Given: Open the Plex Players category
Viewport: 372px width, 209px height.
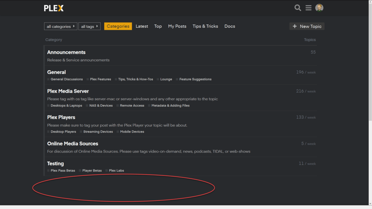Looking at the screenshot, I should [61, 117].
